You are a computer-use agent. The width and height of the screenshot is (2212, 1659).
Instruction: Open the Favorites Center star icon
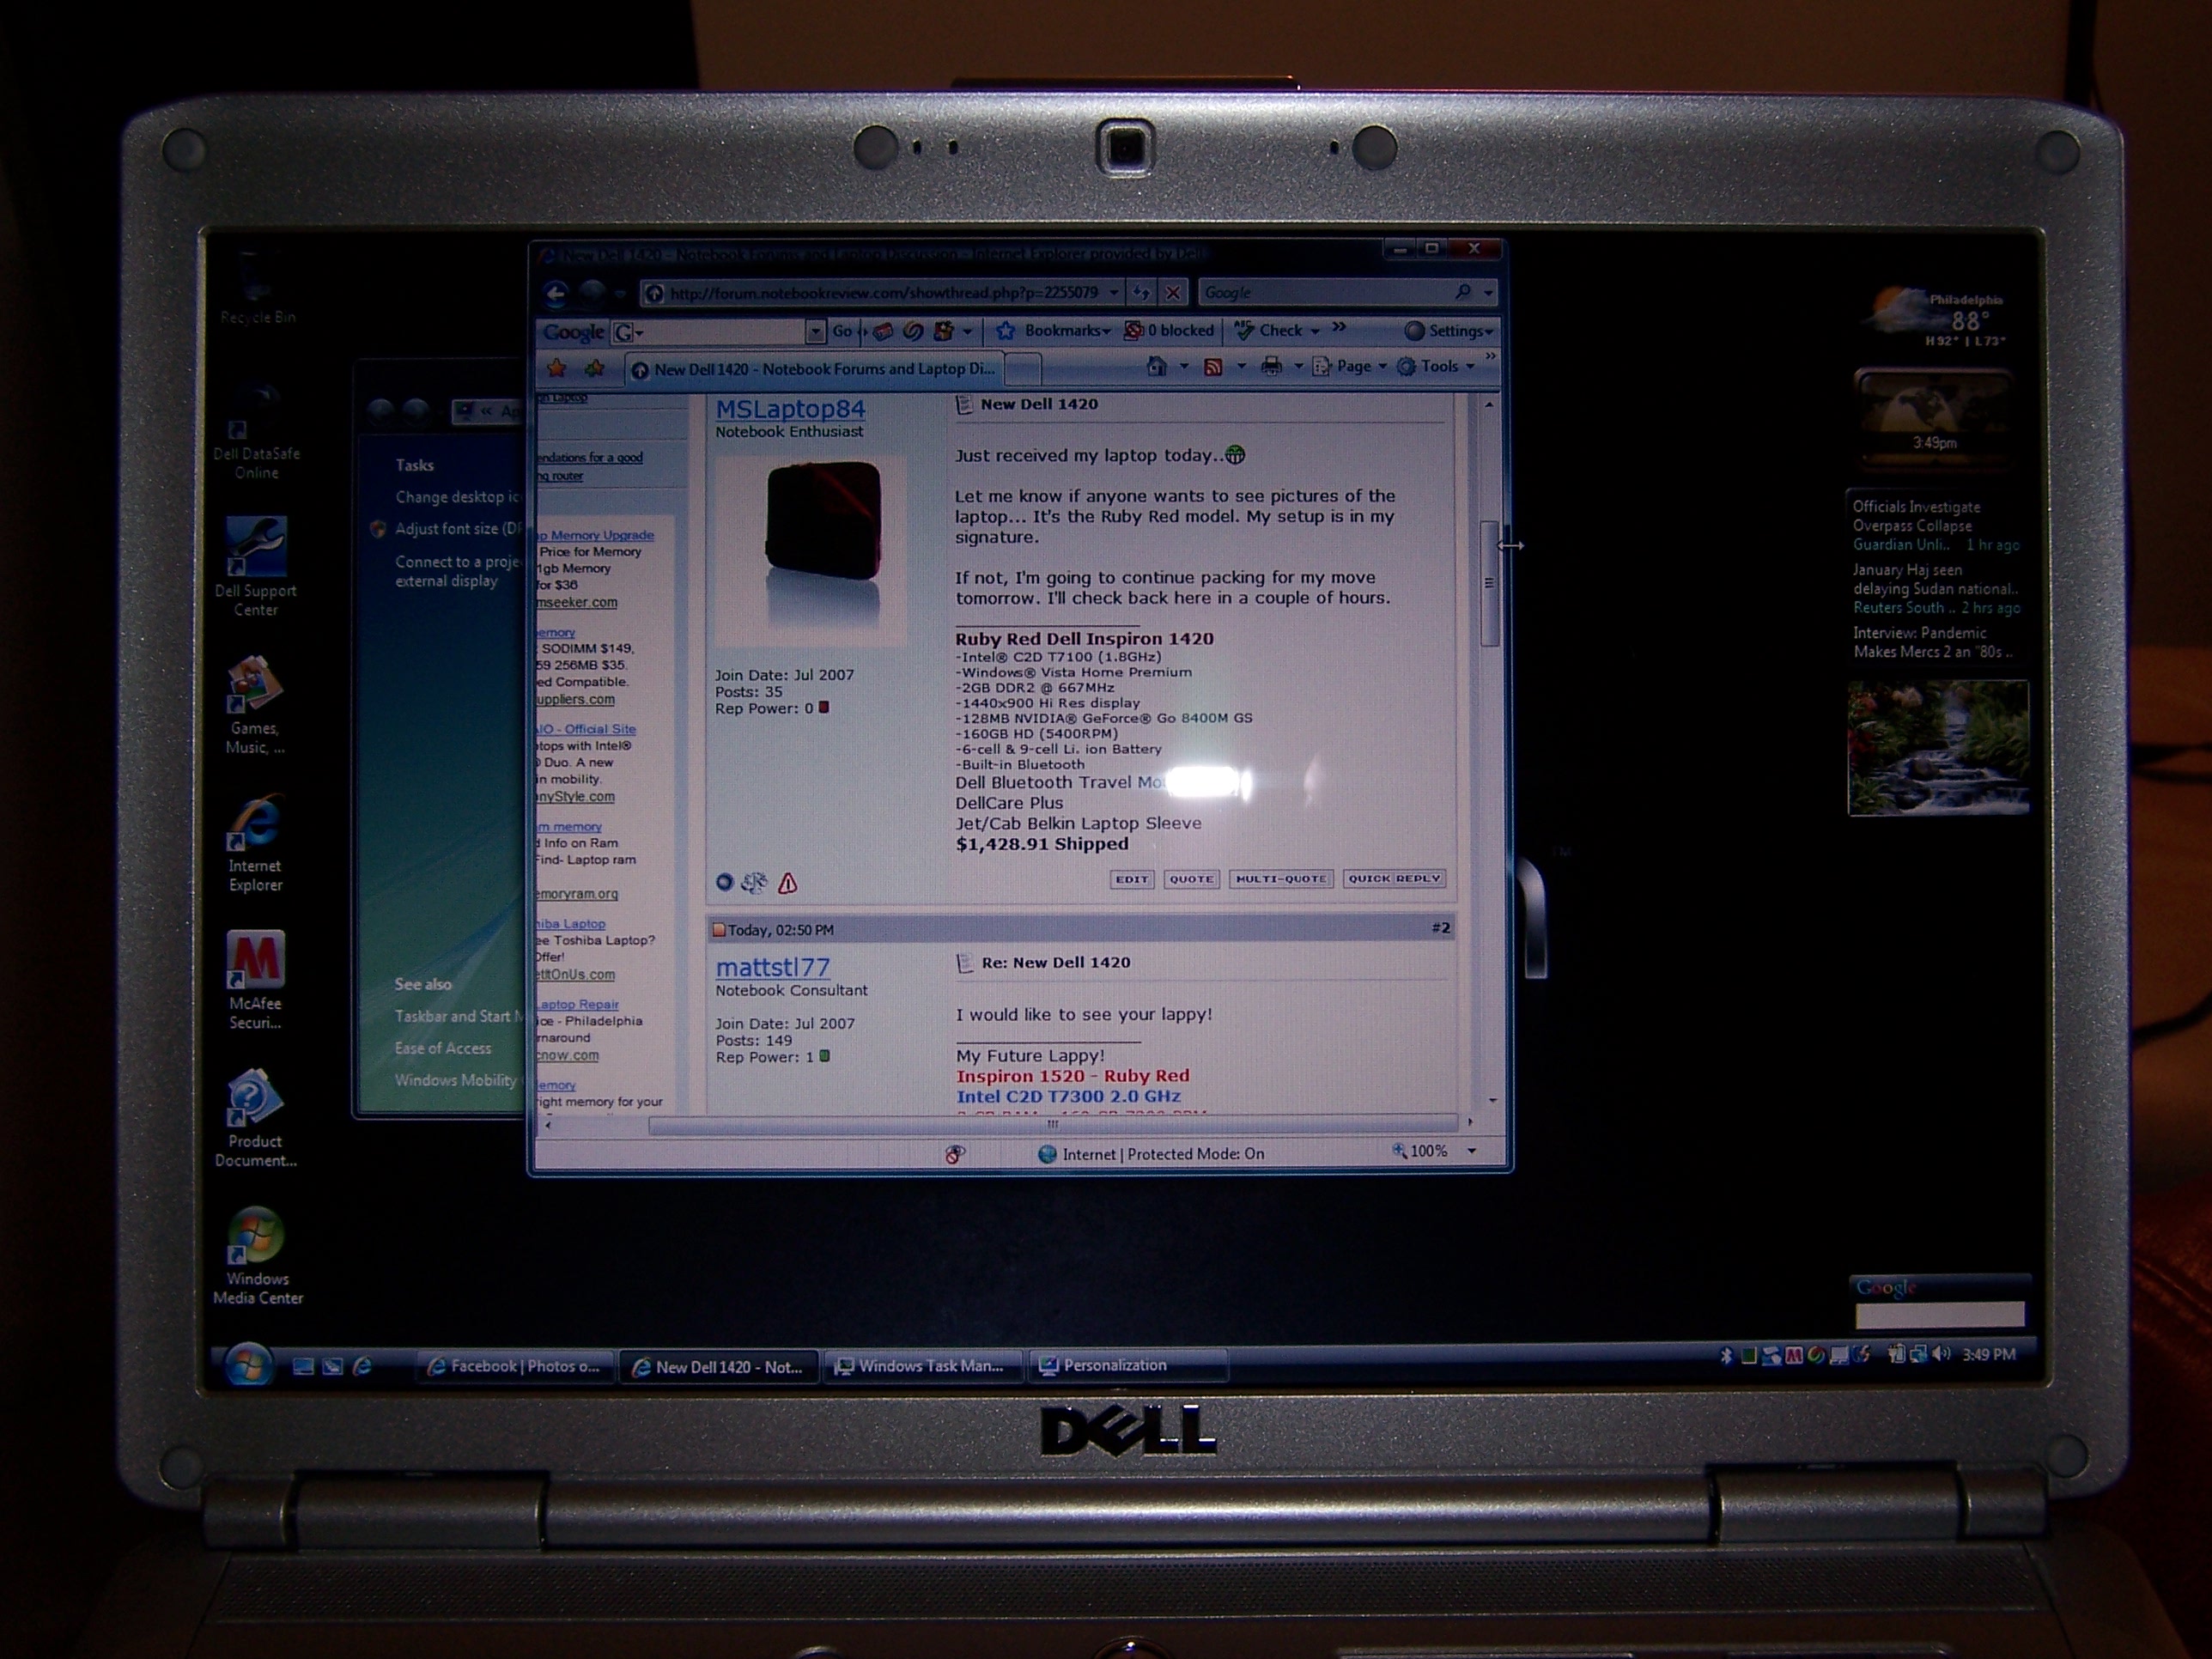557,368
